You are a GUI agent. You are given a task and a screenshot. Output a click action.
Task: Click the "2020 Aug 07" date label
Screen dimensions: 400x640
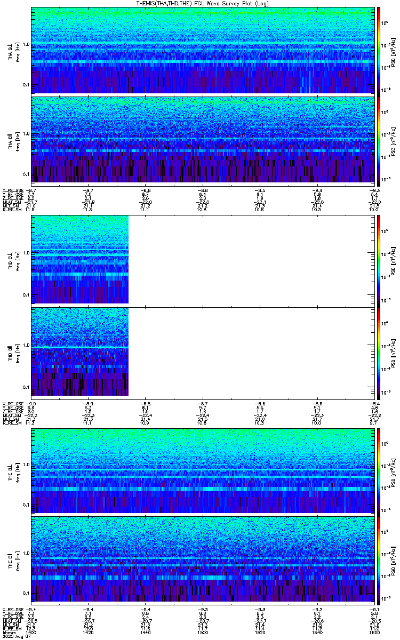click(x=14, y=637)
